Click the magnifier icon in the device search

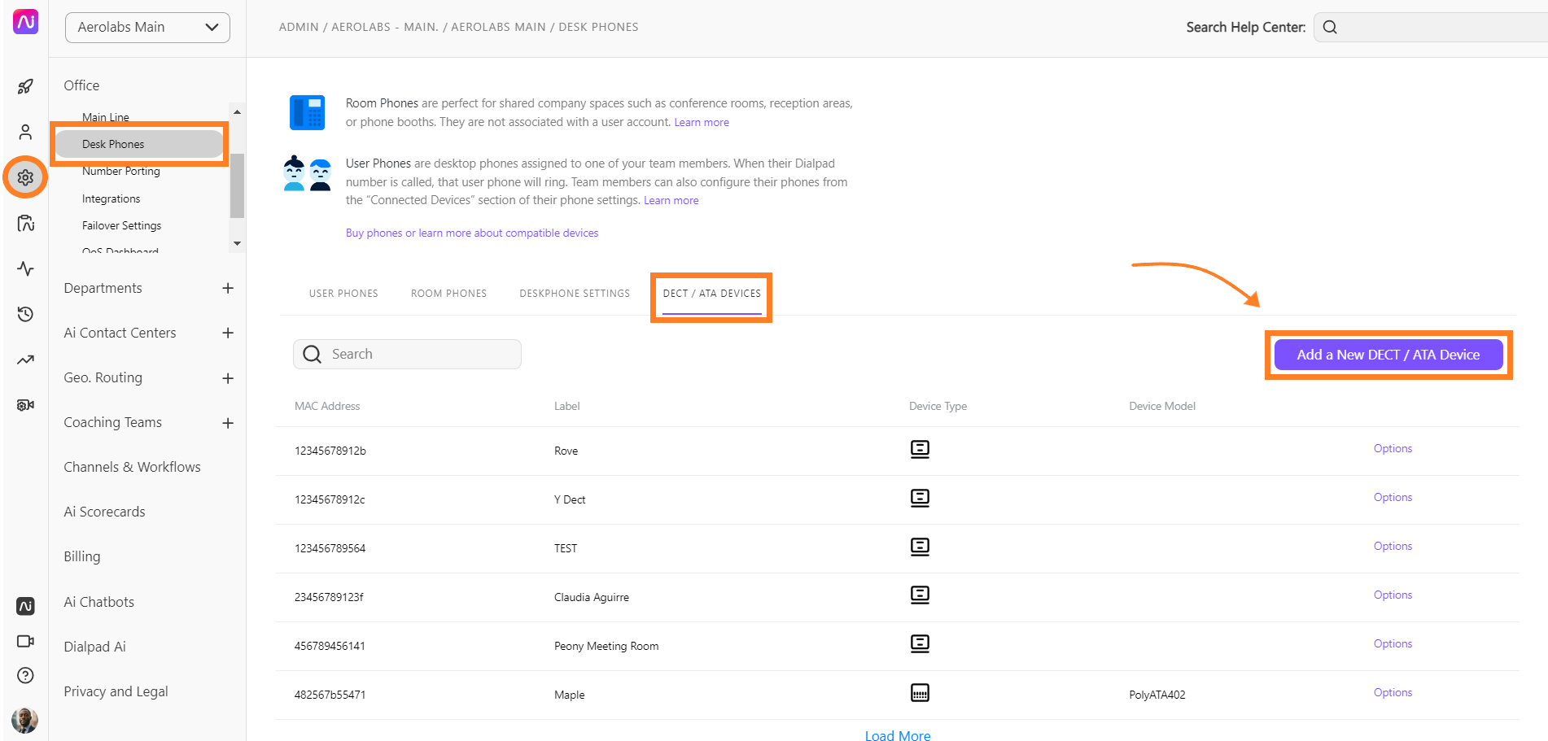pos(313,354)
